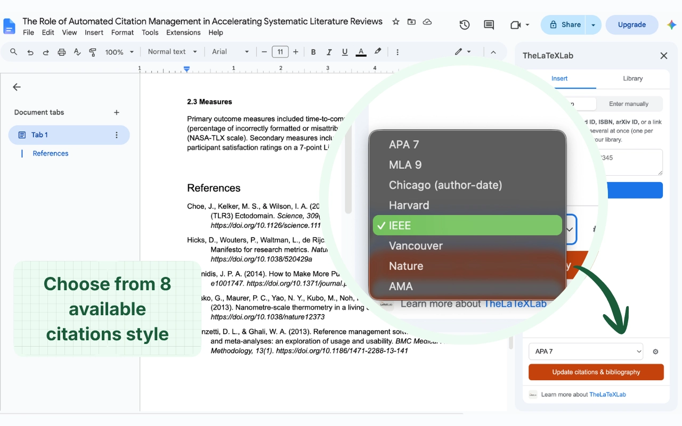682x426 pixels.
Task: Open the Extensions menu
Action: tap(183, 32)
